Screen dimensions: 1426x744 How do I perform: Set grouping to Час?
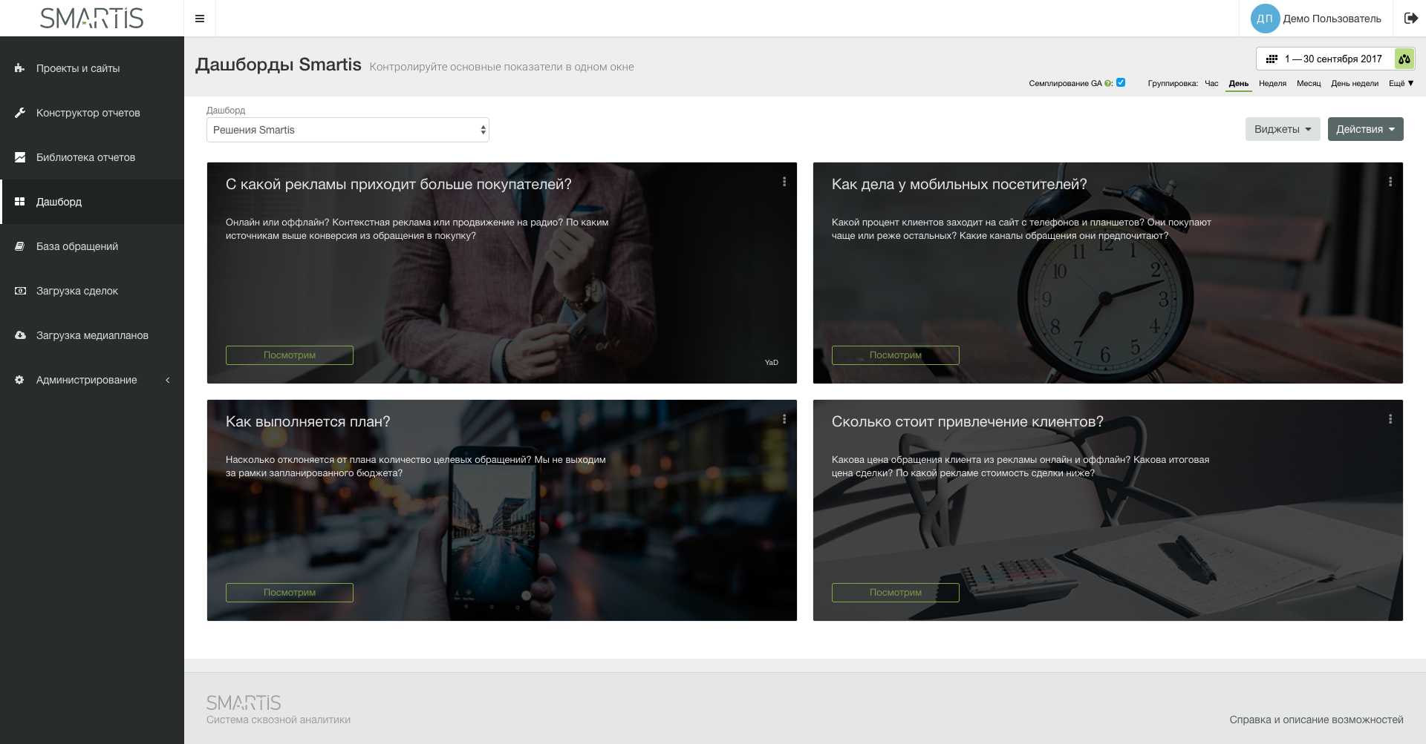click(x=1211, y=84)
